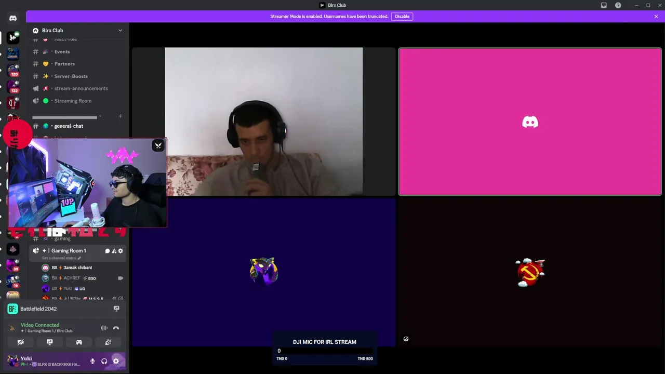Image resolution: width=665 pixels, height=374 pixels.
Task: Open Discord inbox icon in title bar
Action: pos(604,5)
